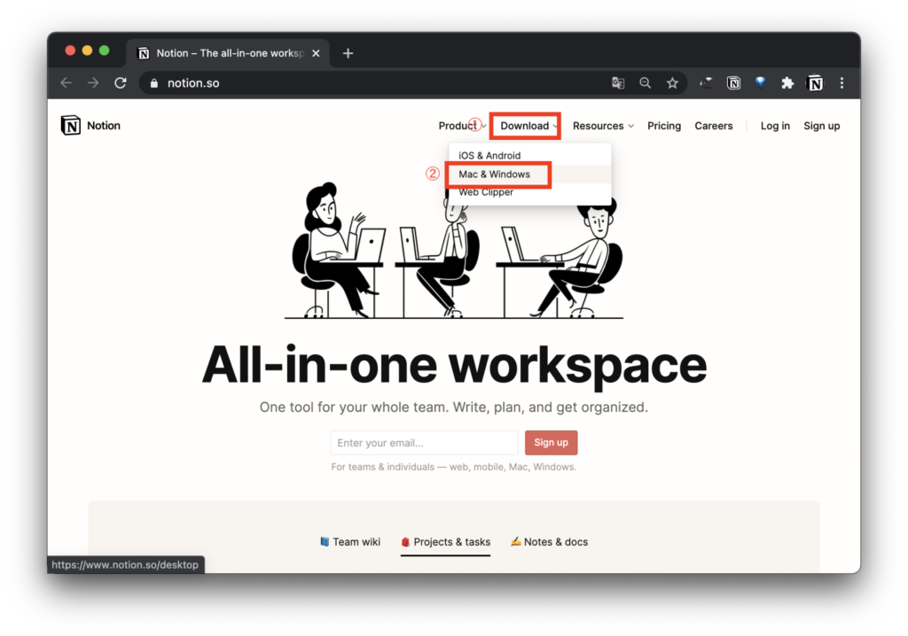Select the Projects & tasks tab
908x636 pixels.
(x=445, y=542)
